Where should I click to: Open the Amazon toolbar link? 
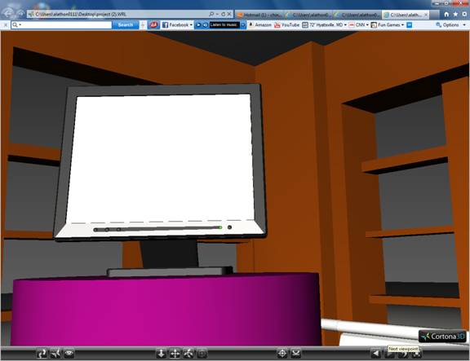259,24
